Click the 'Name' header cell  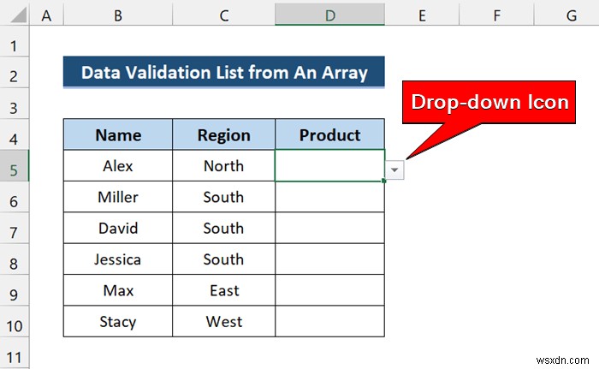click(118, 134)
